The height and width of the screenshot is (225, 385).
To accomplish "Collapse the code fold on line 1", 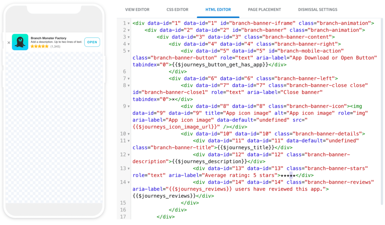I will [x=128, y=23].
